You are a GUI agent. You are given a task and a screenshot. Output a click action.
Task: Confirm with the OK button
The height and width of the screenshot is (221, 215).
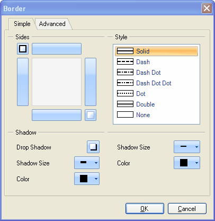(145, 209)
